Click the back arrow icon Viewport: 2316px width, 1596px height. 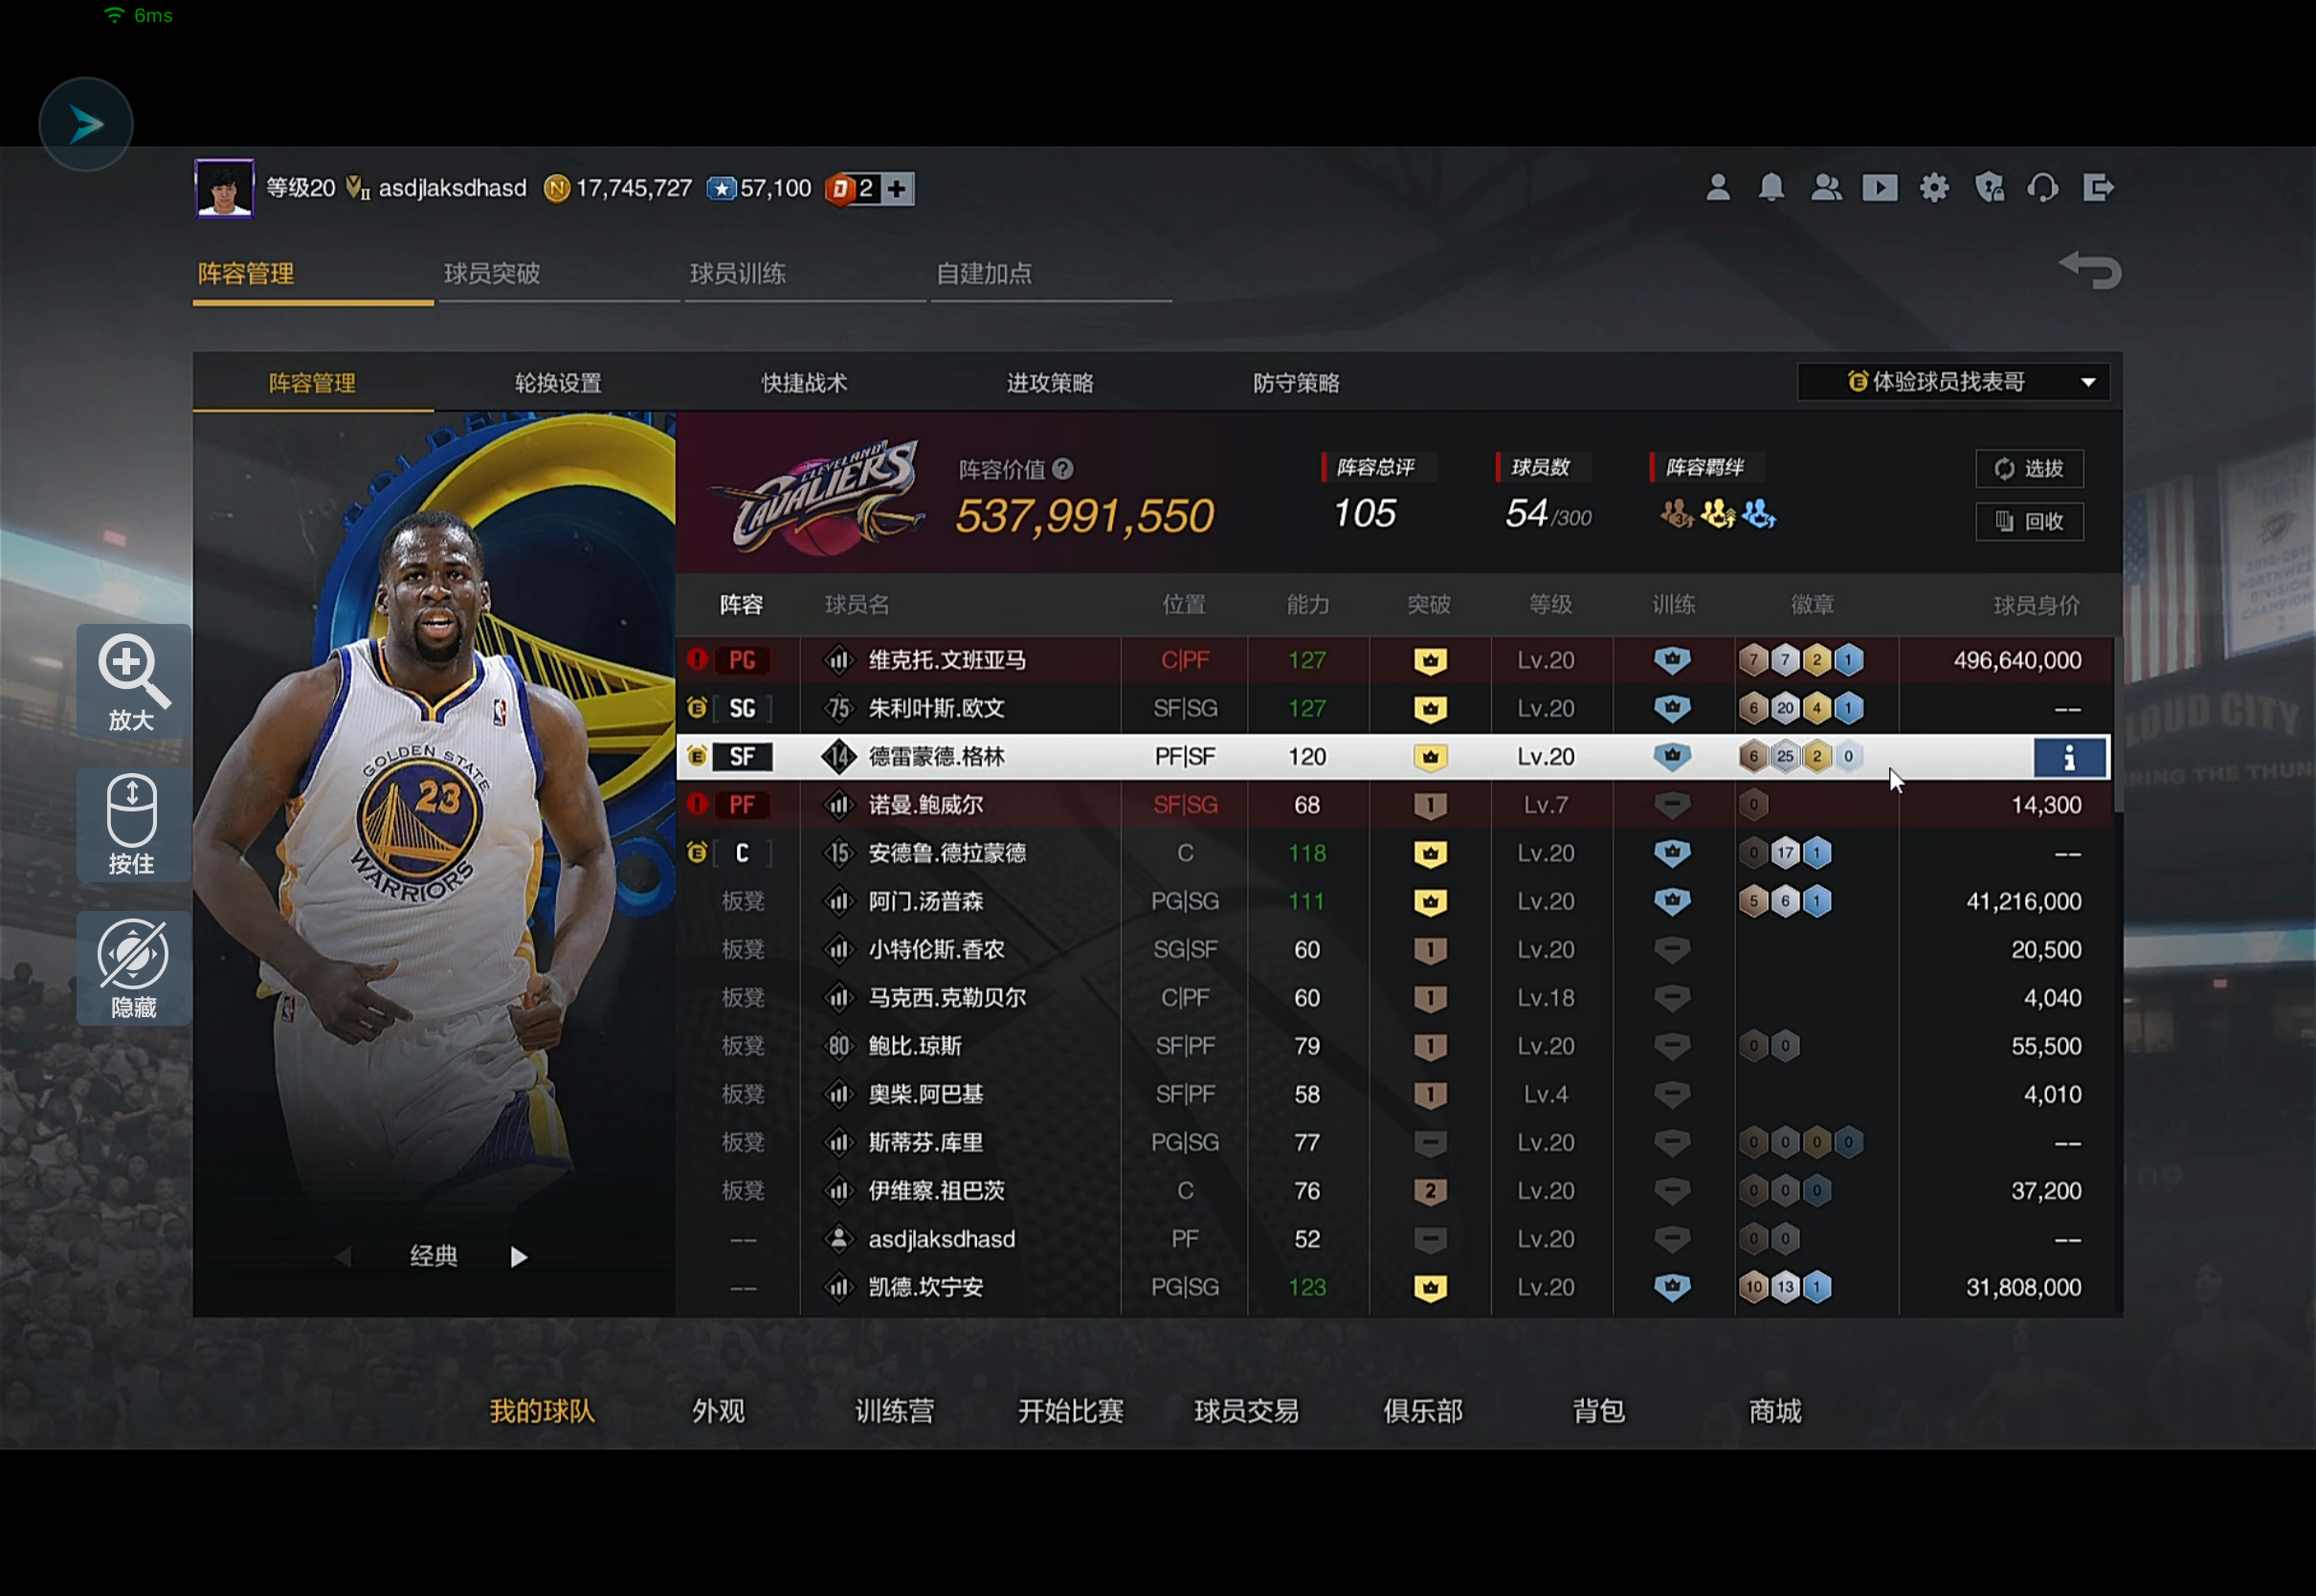click(x=2090, y=270)
